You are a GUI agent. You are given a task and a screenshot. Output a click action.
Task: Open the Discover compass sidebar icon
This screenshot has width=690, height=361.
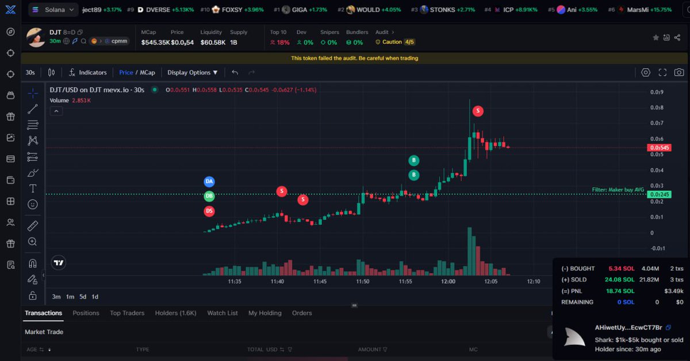pos(10,31)
